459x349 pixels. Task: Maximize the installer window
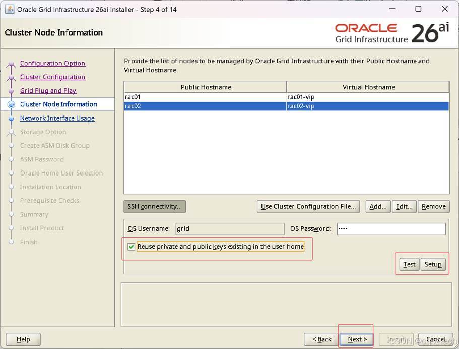[x=419, y=9]
